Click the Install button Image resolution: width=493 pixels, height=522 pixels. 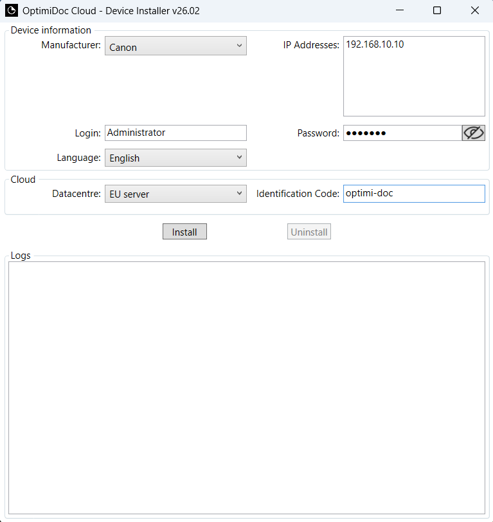coord(184,232)
